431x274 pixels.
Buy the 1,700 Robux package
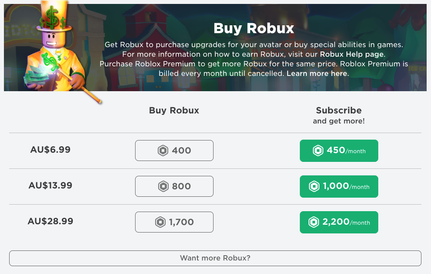click(x=174, y=222)
